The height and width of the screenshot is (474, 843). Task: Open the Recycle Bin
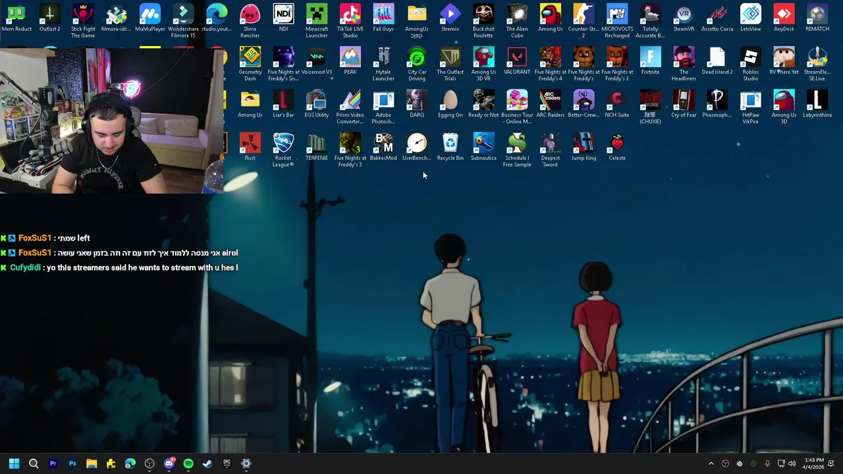(x=450, y=147)
